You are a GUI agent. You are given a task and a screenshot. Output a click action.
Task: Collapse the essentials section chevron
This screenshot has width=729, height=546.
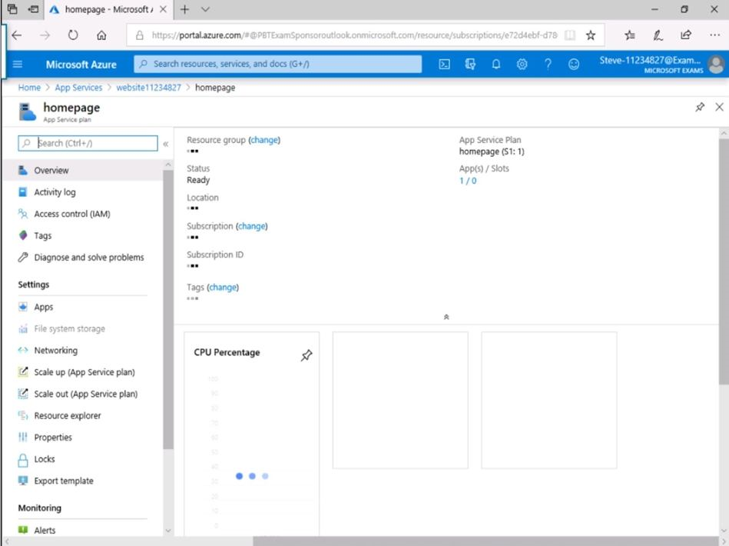(446, 317)
